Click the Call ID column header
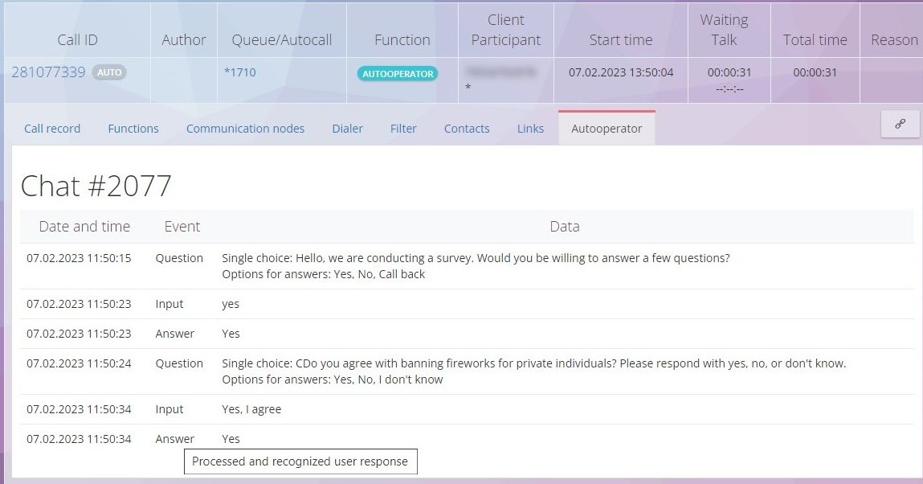This screenshot has width=923, height=484. pyautogui.click(x=77, y=39)
